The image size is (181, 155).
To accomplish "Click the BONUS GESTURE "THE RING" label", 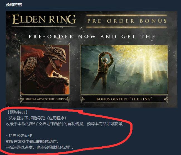I will click(124, 99).
